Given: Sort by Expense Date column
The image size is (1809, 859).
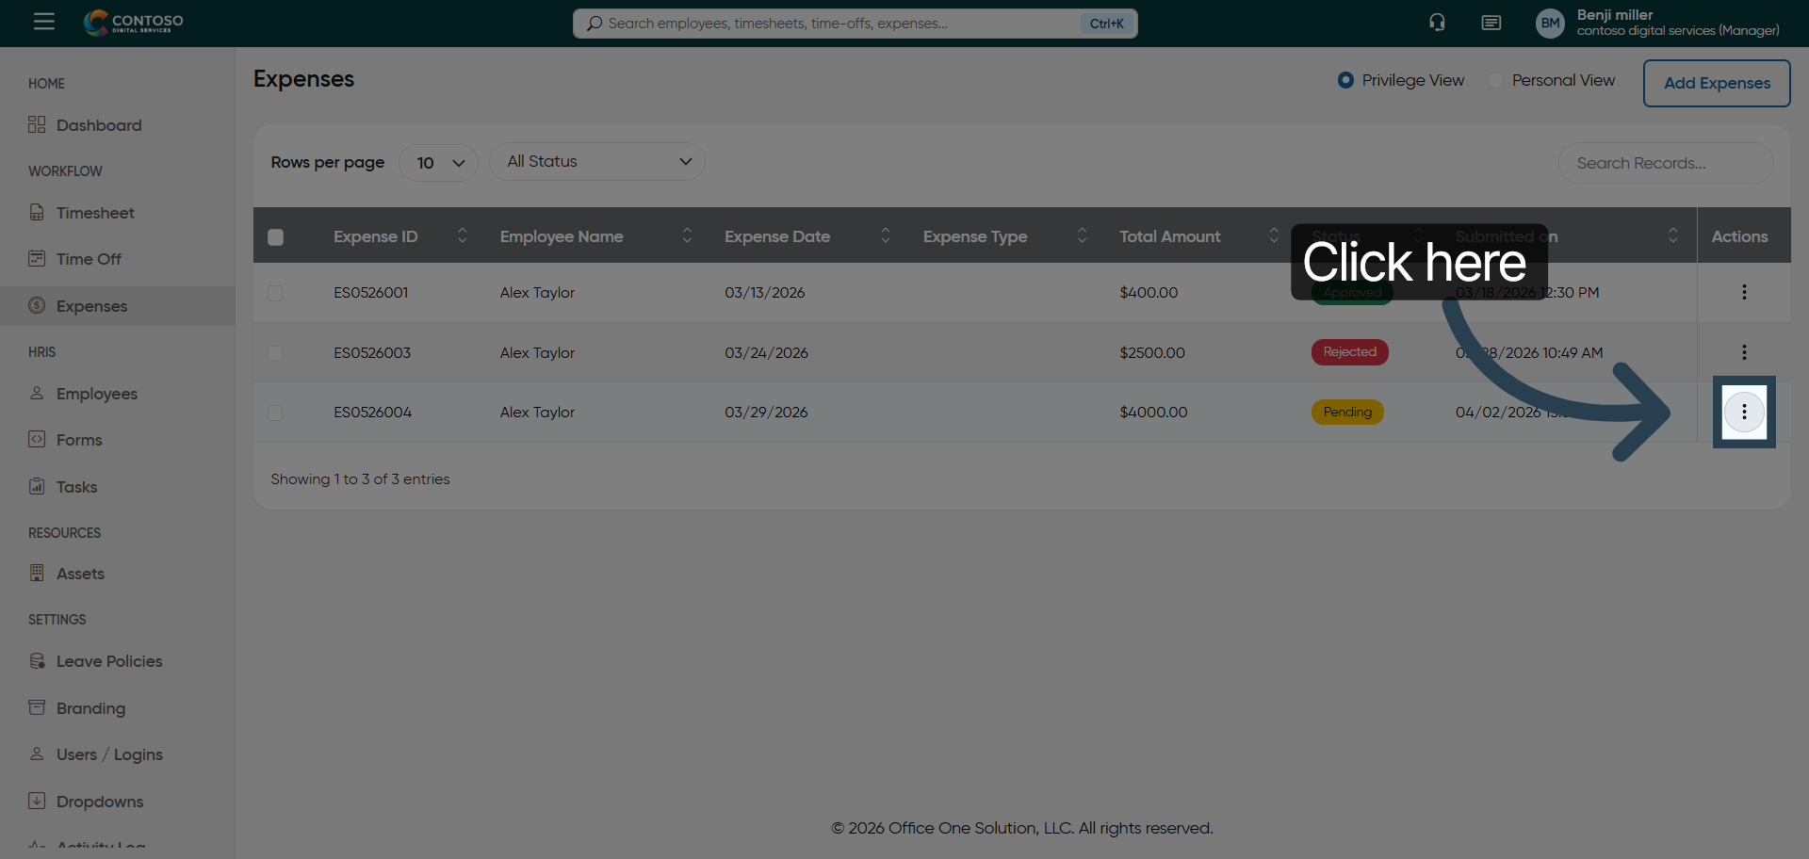Looking at the screenshot, I should [885, 236].
